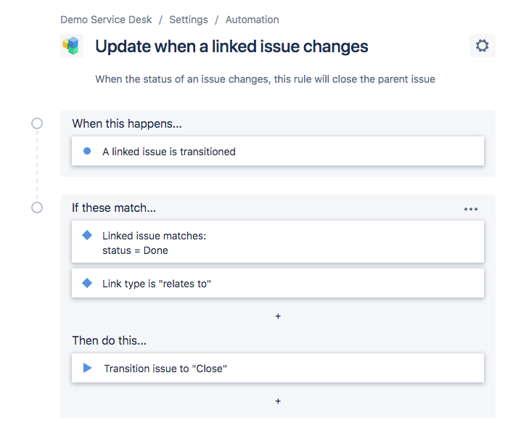Open the Settings breadcrumb link

coord(189,20)
